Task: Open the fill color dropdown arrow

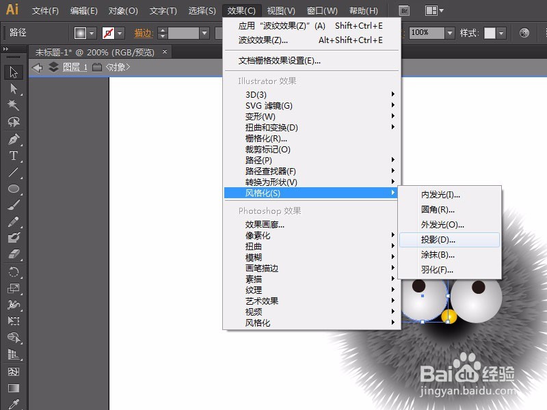Action: pos(92,33)
